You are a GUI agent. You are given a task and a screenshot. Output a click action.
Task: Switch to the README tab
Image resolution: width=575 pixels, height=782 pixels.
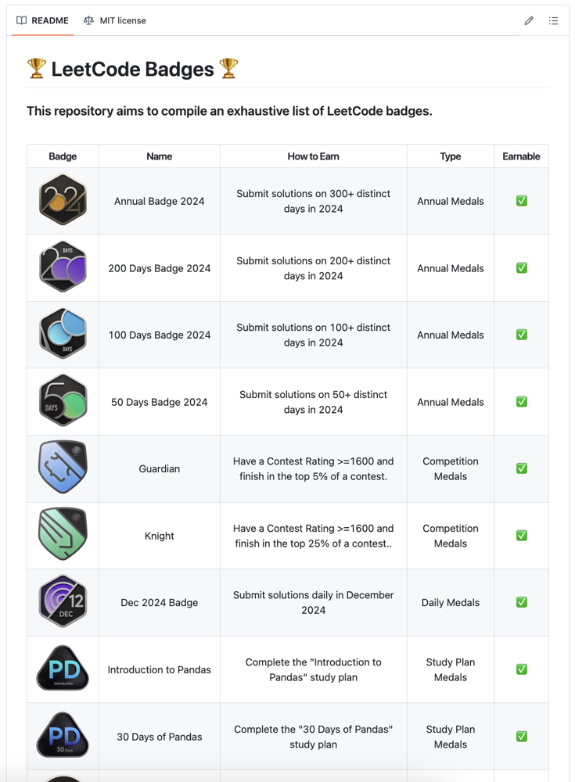click(42, 20)
